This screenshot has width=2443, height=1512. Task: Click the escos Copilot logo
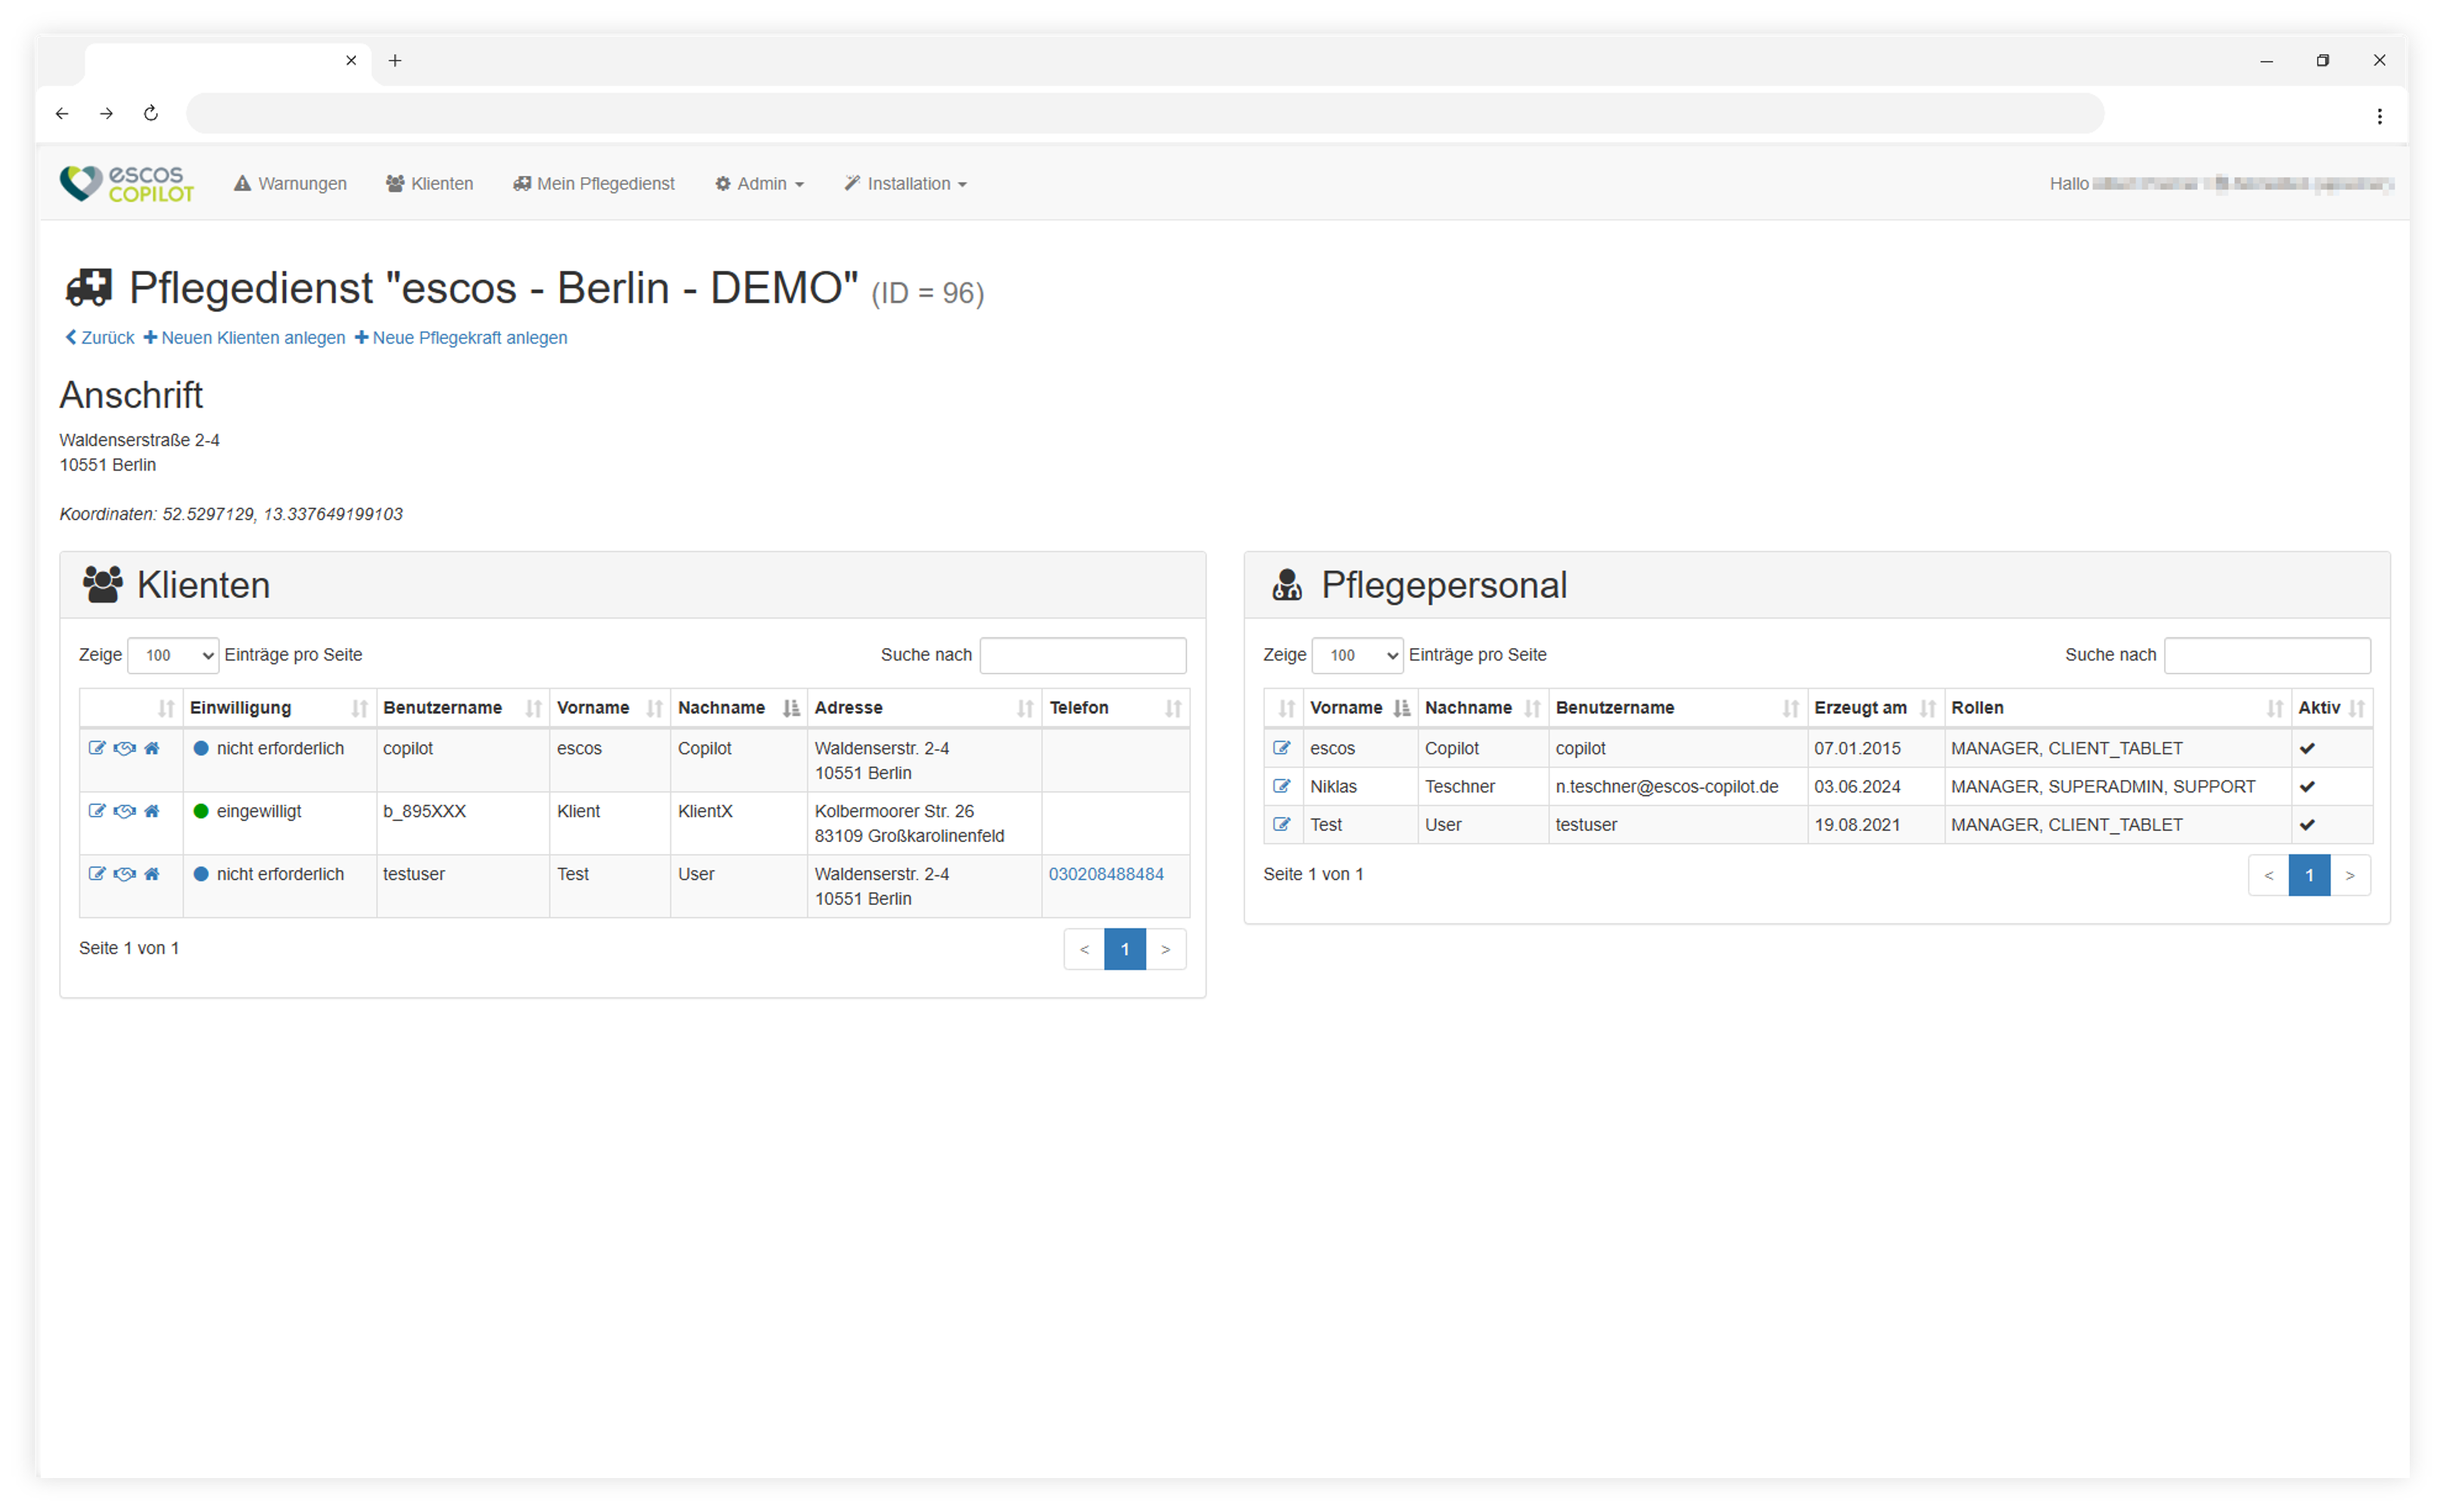[x=126, y=184]
